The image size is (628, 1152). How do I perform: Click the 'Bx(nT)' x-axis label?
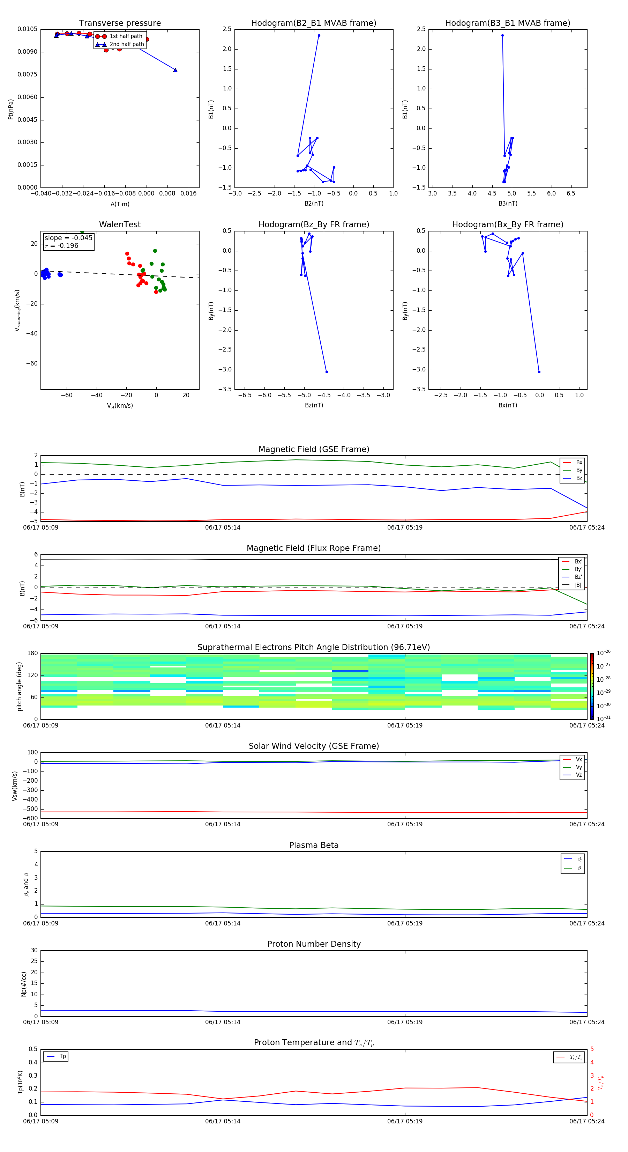(x=508, y=405)
